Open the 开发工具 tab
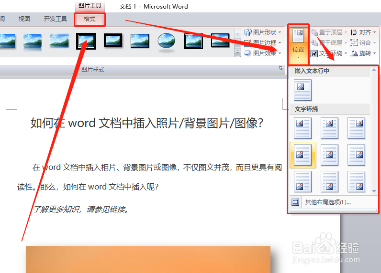Viewport: 381px width, 273px height. click(56, 19)
